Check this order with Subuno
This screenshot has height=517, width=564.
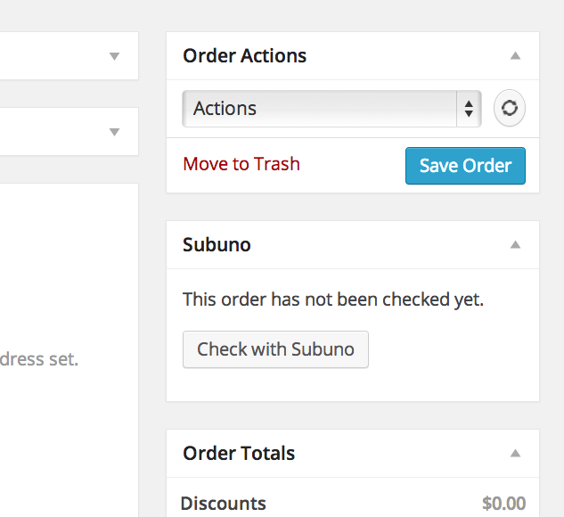coord(275,349)
